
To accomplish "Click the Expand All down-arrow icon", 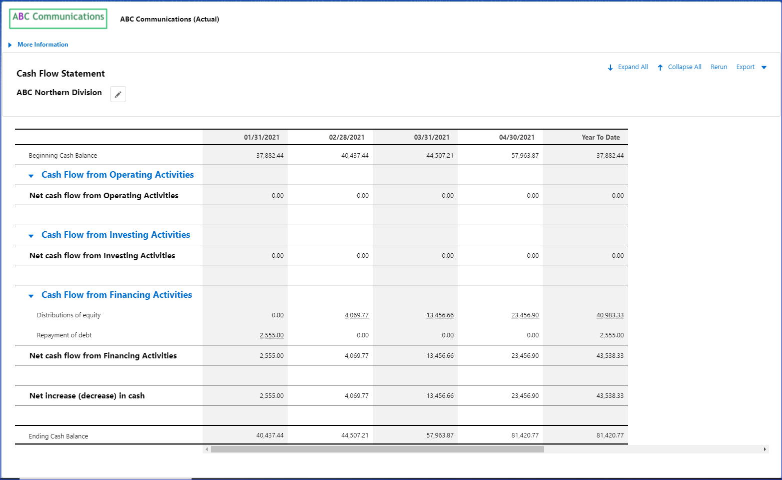I will point(610,68).
